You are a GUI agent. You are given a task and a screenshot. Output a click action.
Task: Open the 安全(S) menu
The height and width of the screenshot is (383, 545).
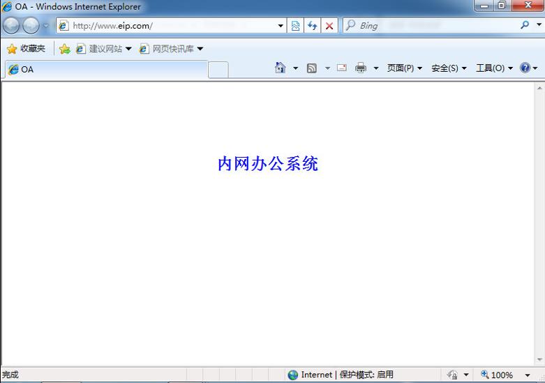click(x=449, y=68)
